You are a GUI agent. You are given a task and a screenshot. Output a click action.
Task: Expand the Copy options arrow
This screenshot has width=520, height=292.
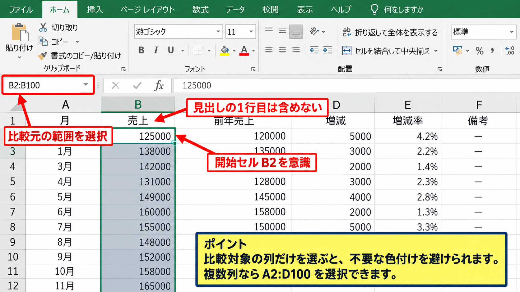[77, 42]
